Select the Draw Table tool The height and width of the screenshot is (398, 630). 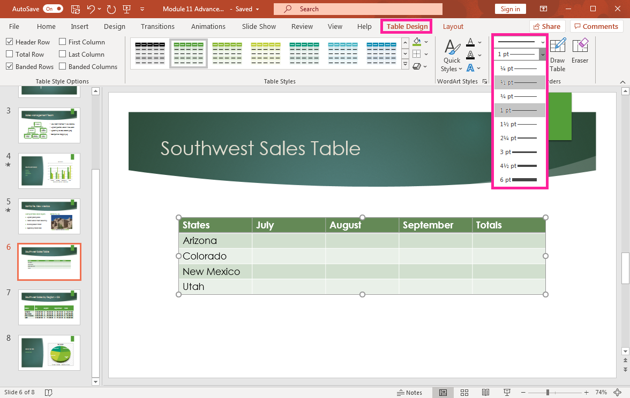pyautogui.click(x=557, y=53)
